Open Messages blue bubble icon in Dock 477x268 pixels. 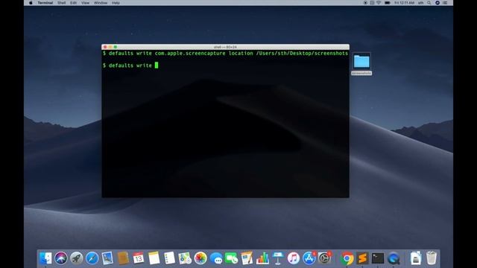pos(216,258)
